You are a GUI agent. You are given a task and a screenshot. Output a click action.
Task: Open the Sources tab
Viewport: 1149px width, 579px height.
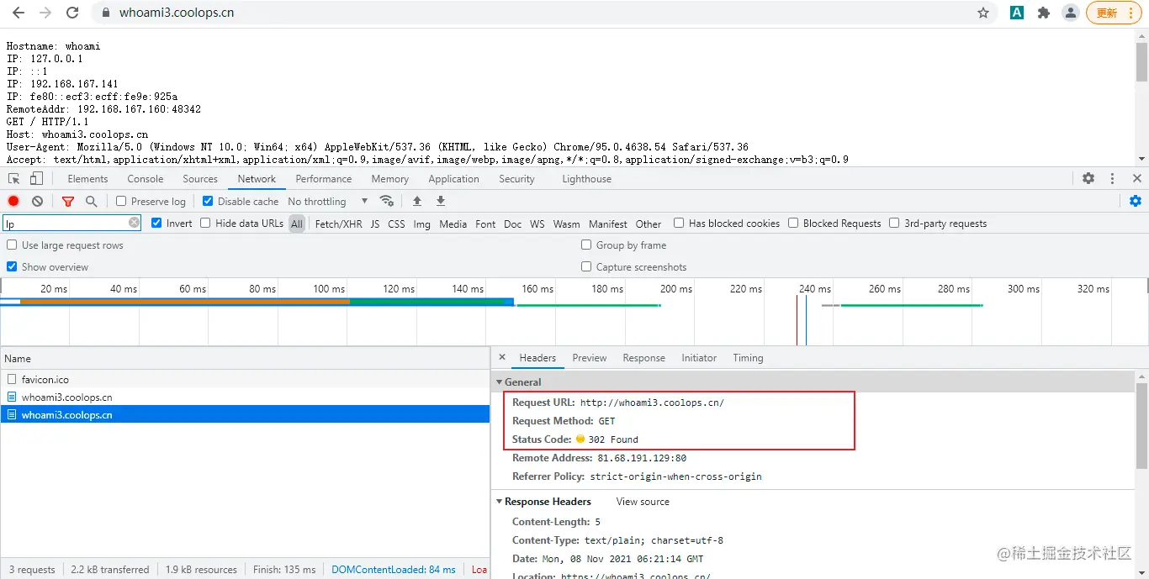(x=200, y=178)
